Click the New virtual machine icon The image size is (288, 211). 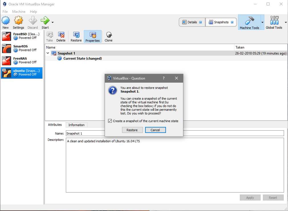tap(6, 21)
